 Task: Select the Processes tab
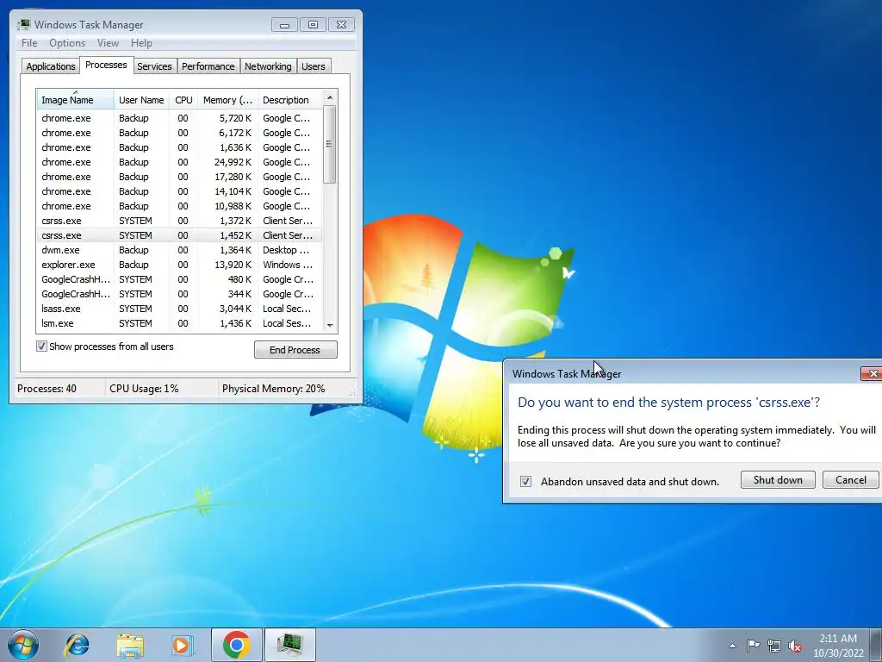[x=106, y=65]
